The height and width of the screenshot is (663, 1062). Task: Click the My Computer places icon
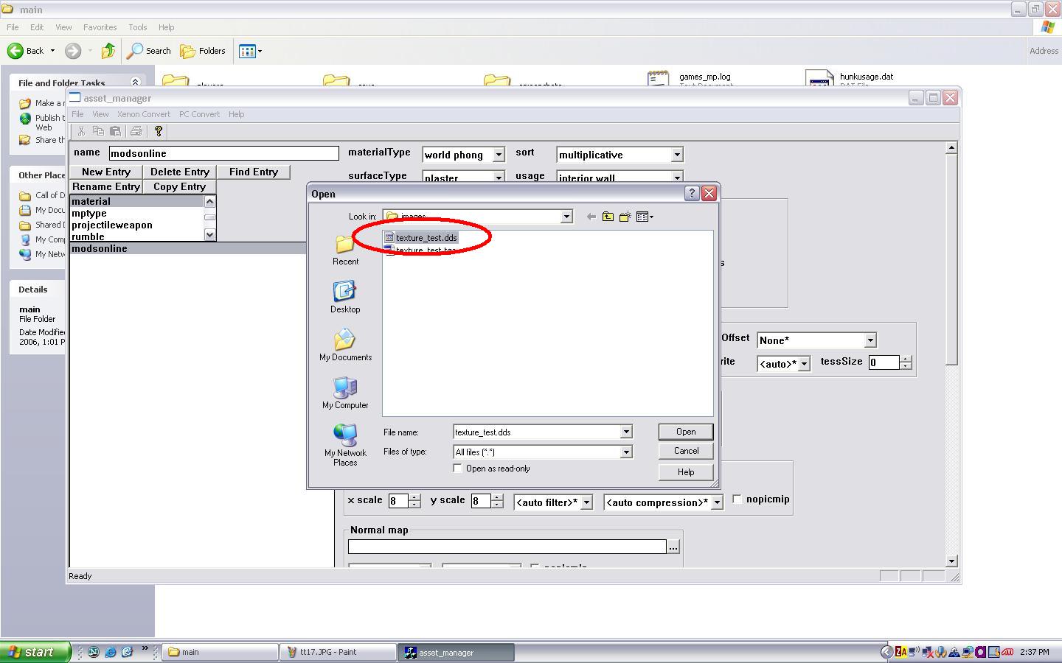pos(345,393)
